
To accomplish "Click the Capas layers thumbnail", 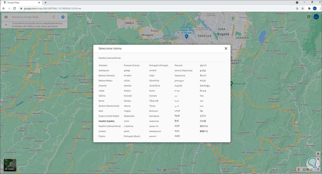I will (10, 165).
